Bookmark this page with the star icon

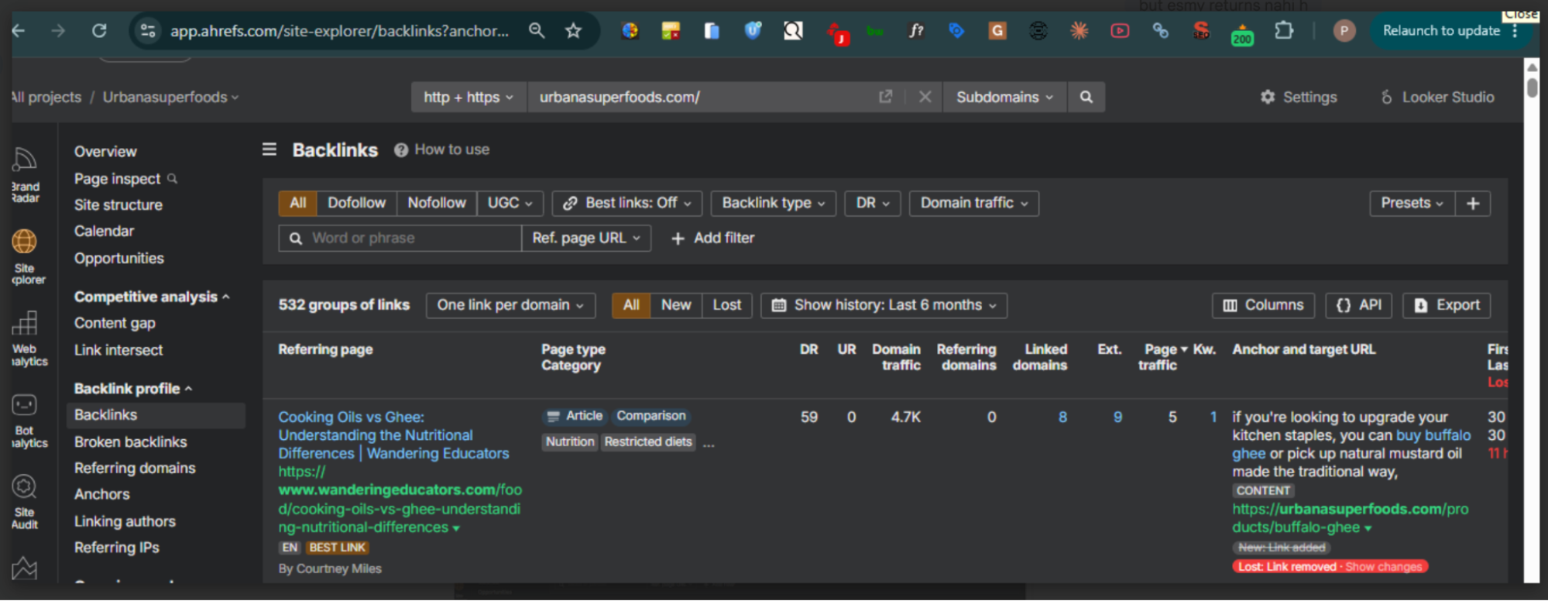click(x=573, y=31)
